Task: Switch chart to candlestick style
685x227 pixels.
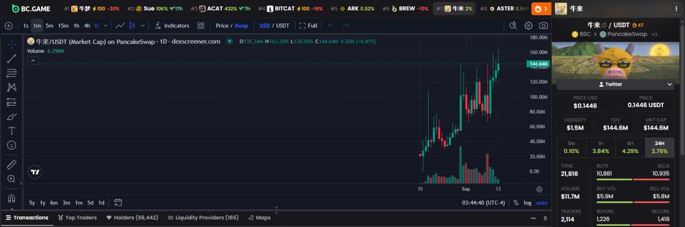Action: (x=132, y=26)
